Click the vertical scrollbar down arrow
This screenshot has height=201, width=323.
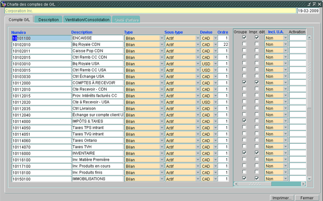click(309, 178)
